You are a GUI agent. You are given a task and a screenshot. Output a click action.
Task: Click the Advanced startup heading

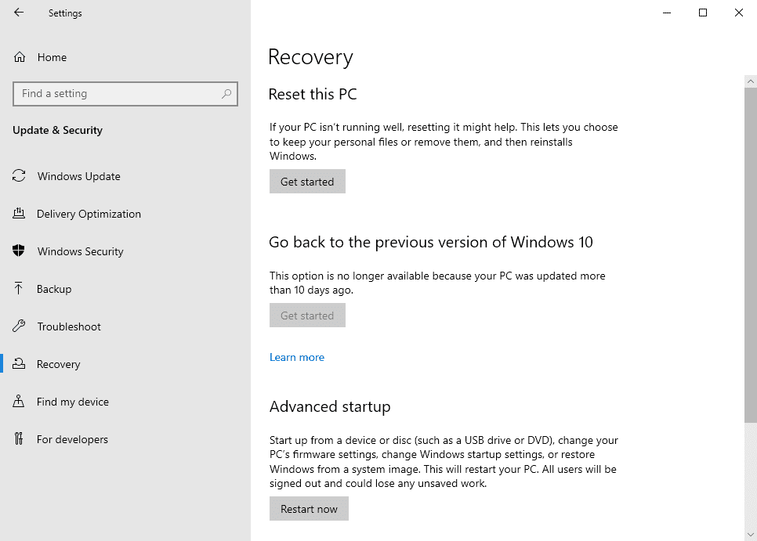(330, 407)
